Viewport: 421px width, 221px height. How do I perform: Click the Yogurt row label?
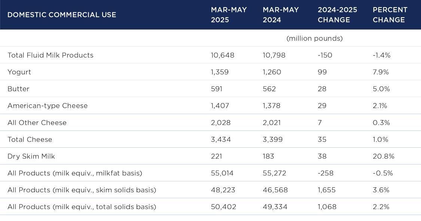click(19, 72)
